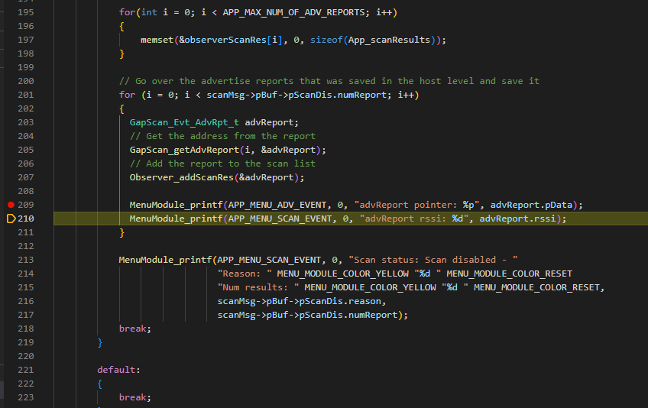
Task: Click the "Scan status: Scan disabled" string
Action: click(x=433, y=260)
